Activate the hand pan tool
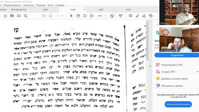This screenshot has height=112, width=199. pos(78,16)
